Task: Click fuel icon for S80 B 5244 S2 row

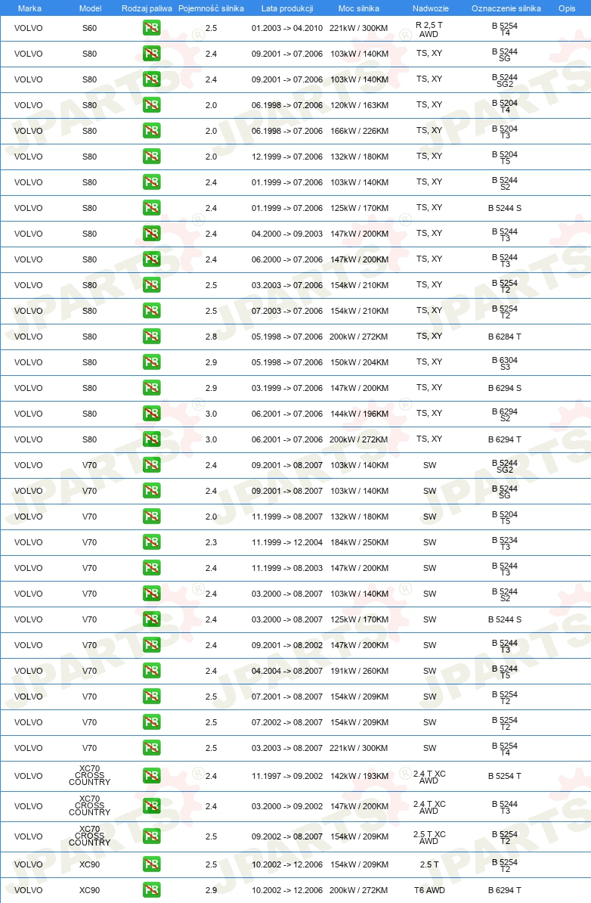Action: click(x=152, y=182)
